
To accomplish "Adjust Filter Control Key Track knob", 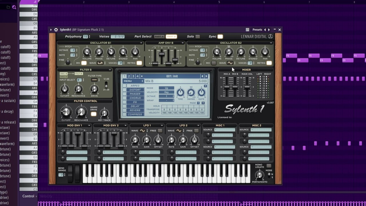I will pos(104,113).
